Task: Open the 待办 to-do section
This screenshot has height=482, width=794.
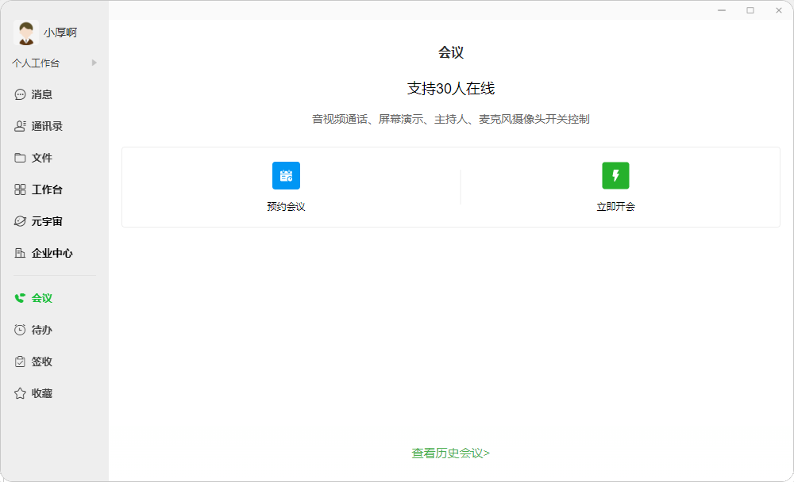Action: point(41,331)
